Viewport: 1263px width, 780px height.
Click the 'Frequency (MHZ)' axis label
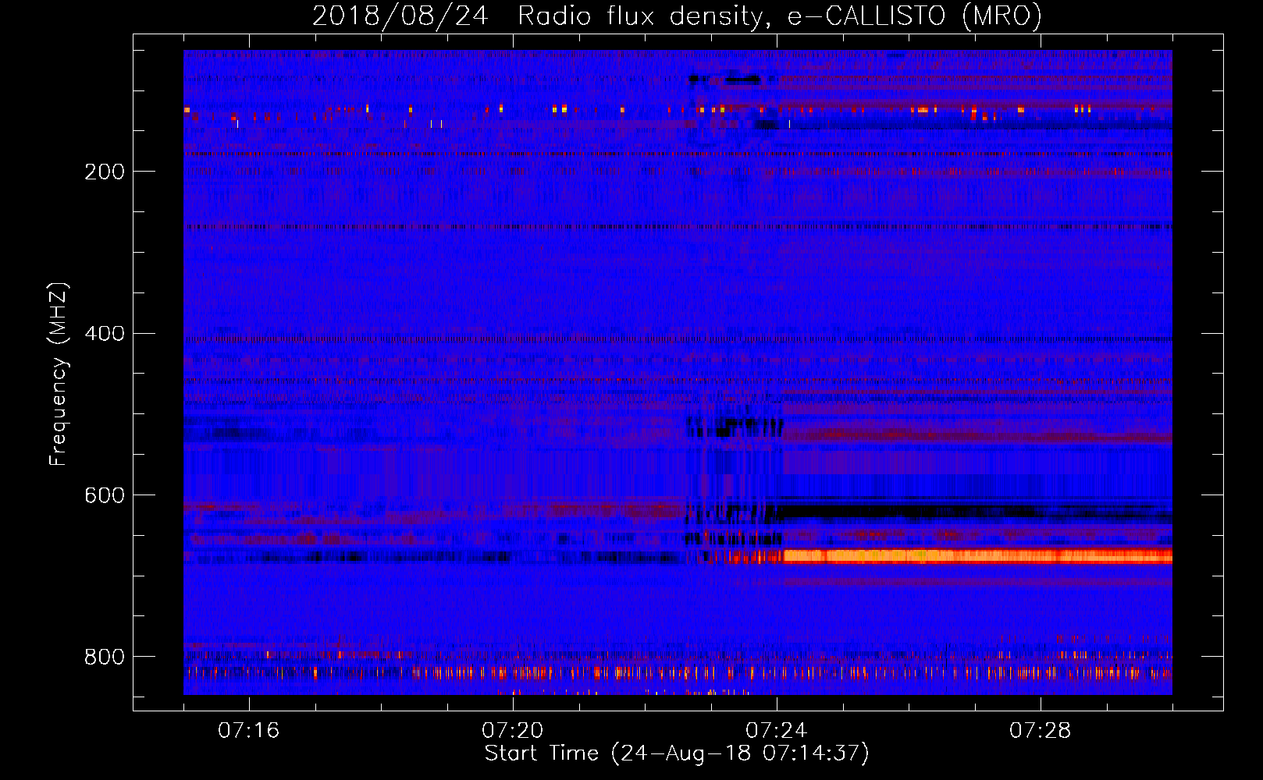(58, 374)
